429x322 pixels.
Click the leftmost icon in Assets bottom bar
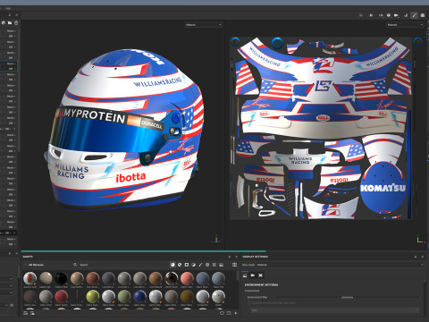26,313
